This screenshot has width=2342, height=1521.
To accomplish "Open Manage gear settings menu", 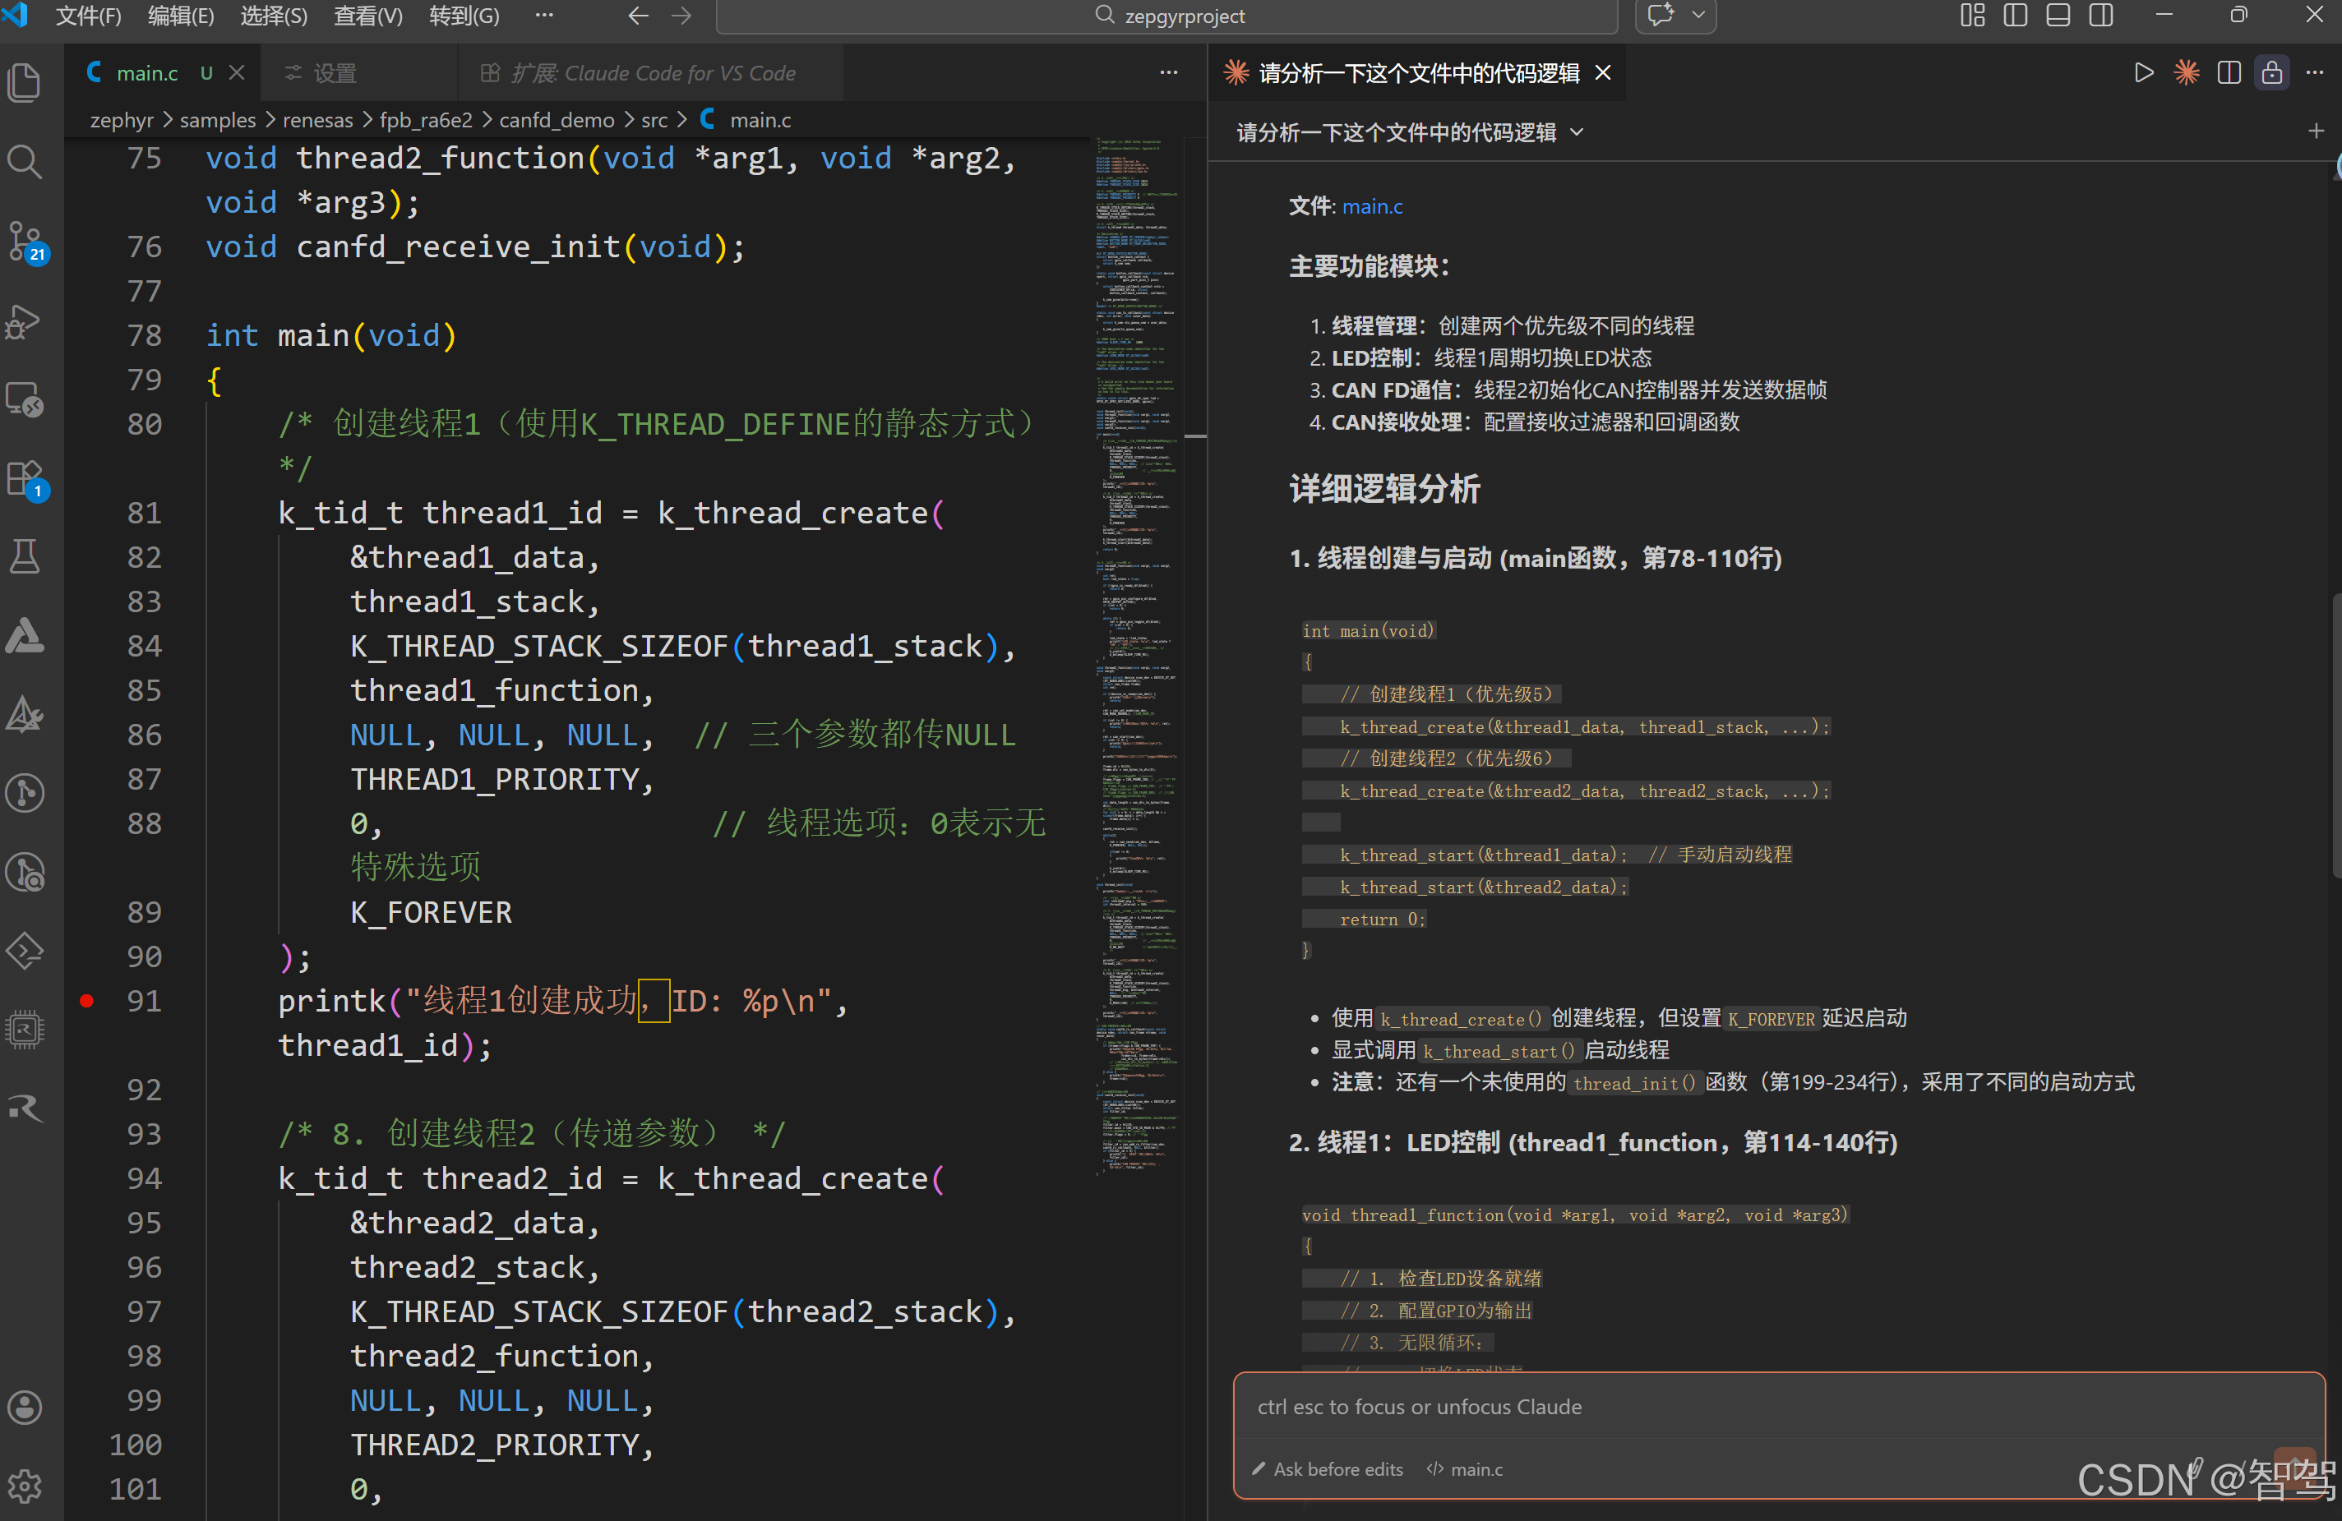I will (x=25, y=1486).
